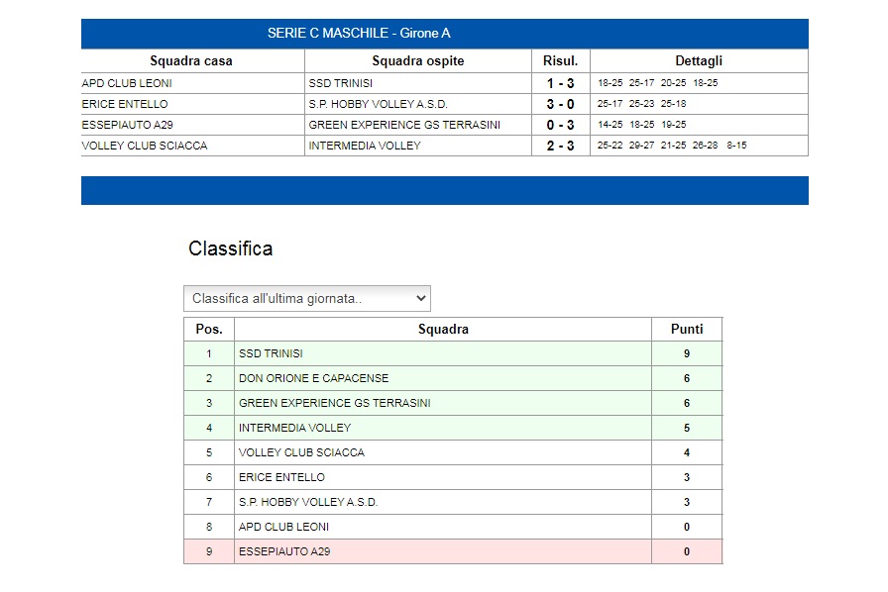Click 0 points for ESSEPIAUTO A29
The image size is (888, 592).
(x=687, y=551)
